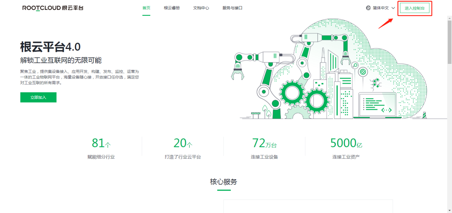452x213 pixels.
Task: Expand the 简体中文 language dropdown arrow
Action: (393, 8)
